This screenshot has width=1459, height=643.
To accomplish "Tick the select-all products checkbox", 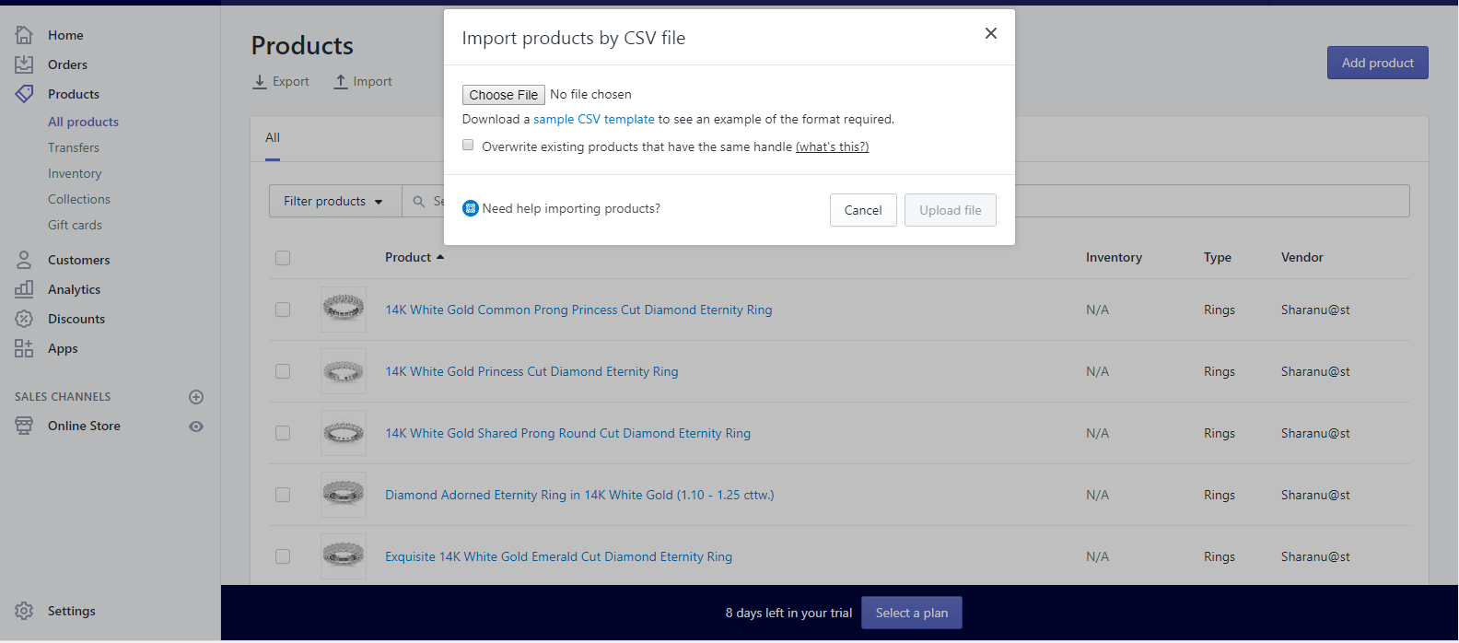I will click(283, 258).
